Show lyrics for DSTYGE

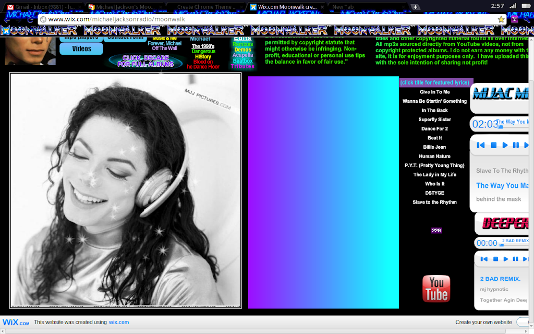pyautogui.click(x=434, y=193)
